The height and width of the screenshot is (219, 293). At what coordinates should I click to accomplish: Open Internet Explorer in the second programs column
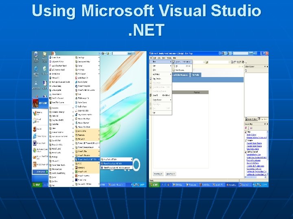point(87,82)
